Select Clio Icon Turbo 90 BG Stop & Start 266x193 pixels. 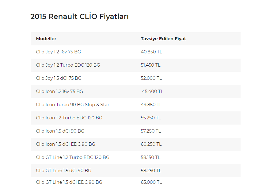click(x=74, y=105)
